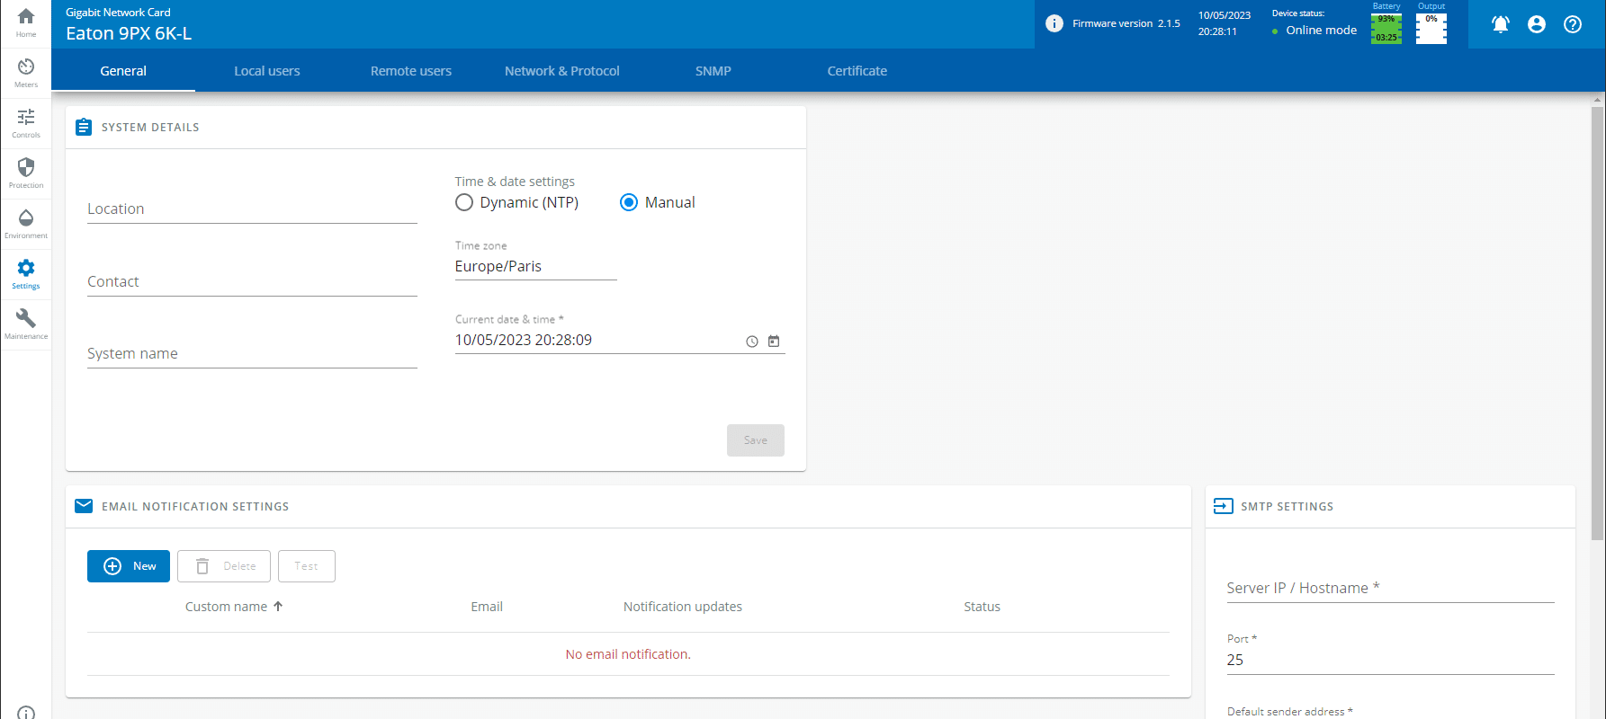Open the calendar date picker icon
The image size is (1606, 719).
pos(774,342)
